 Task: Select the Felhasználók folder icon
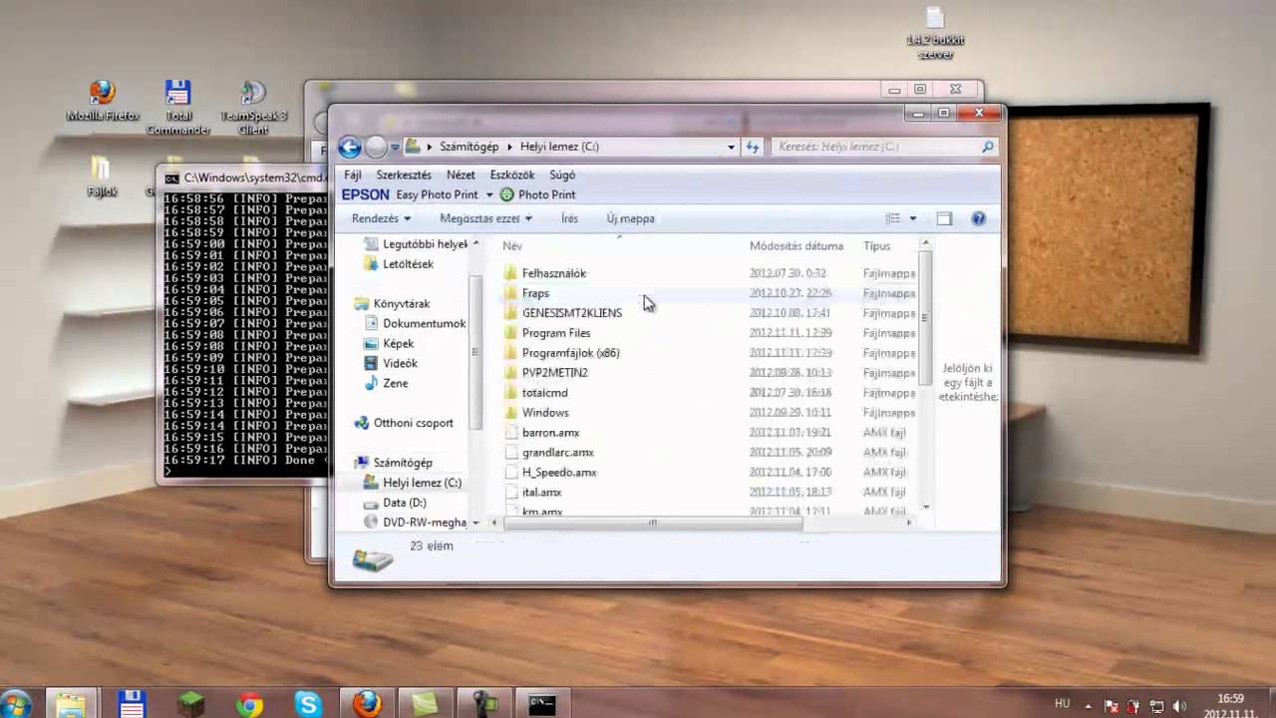pos(510,273)
